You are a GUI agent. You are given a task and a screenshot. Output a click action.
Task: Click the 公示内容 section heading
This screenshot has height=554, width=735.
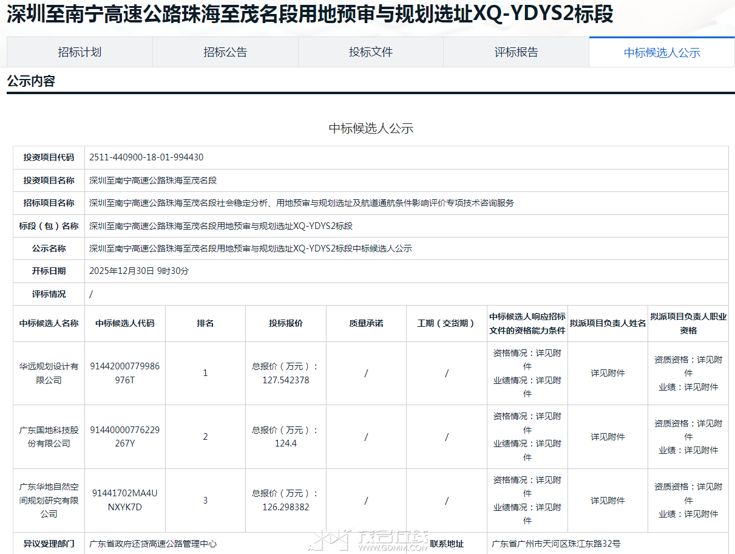[31, 81]
